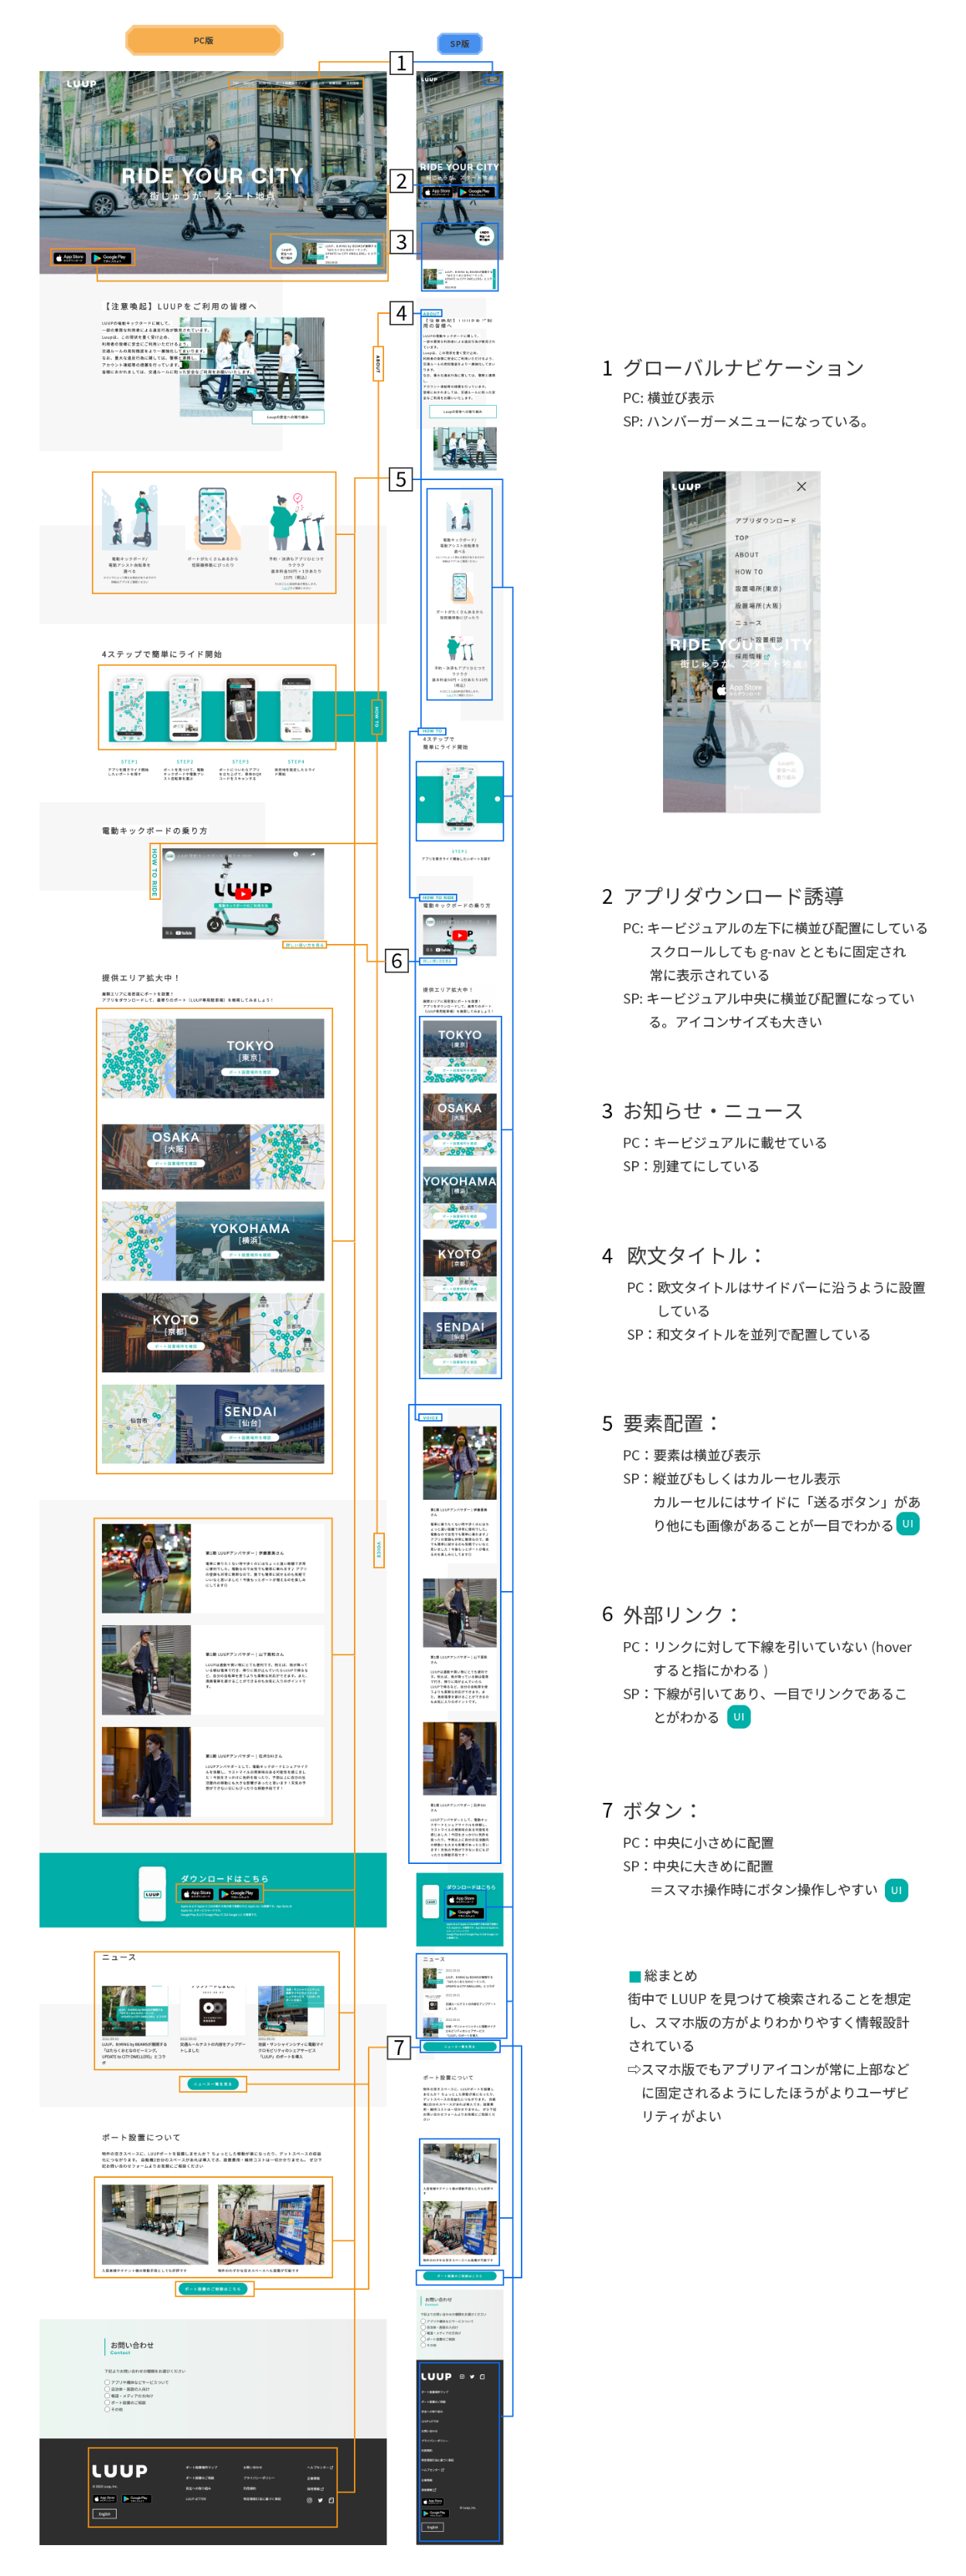This screenshot has width=966, height=2576.
Task: Click the English button in the PC footer
Action: point(105,2513)
